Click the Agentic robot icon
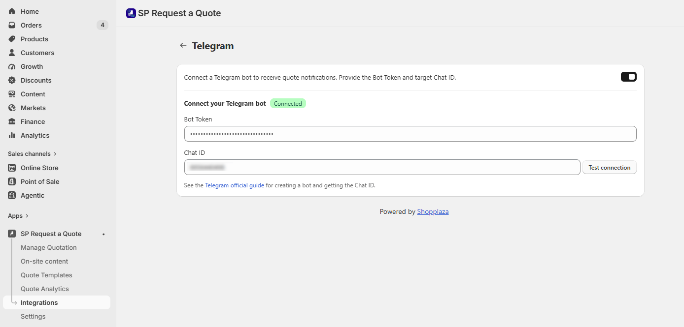This screenshot has height=327, width=684. (x=12, y=195)
